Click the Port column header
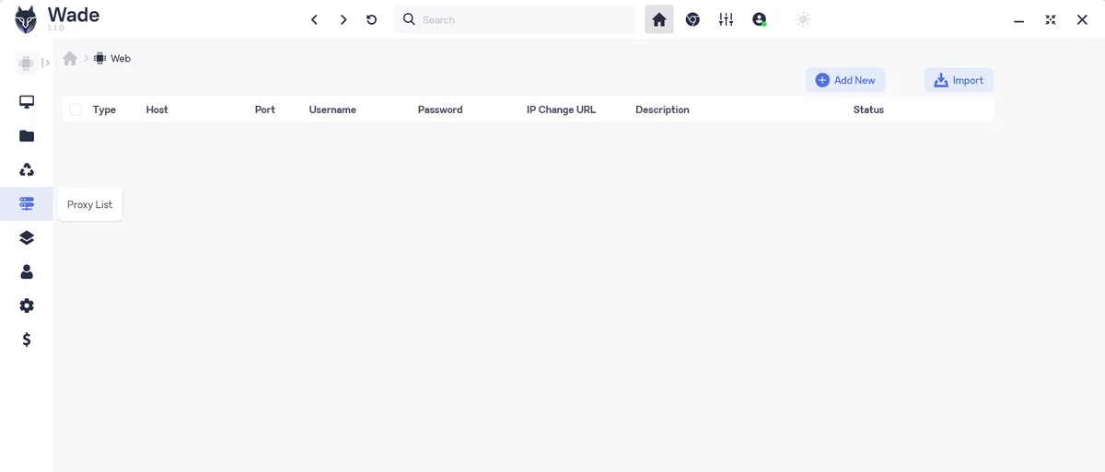The height and width of the screenshot is (472, 1105). pos(265,109)
